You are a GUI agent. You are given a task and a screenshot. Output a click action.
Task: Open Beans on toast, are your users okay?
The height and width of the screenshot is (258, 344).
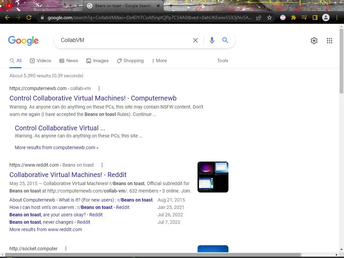click(x=56, y=215)
